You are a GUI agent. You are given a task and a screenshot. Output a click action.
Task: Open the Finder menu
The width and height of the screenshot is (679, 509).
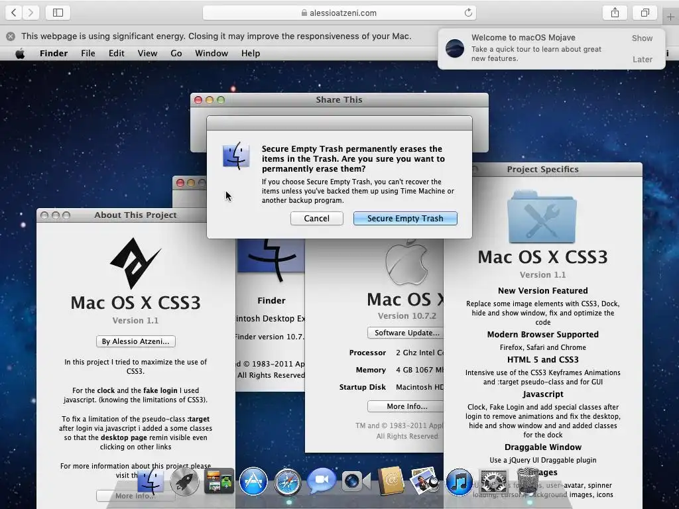coord(54,53)
